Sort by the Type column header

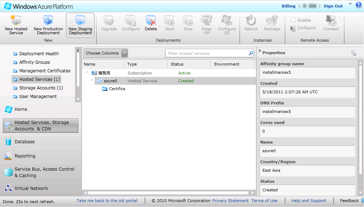(x=145, y=64)
